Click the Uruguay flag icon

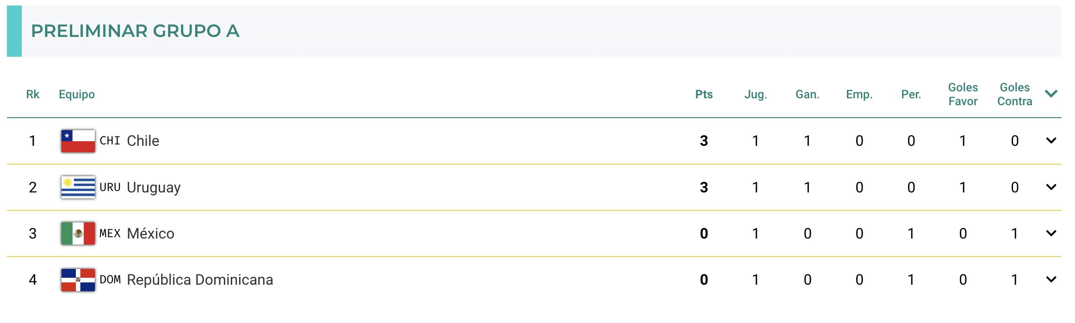(x=78, y=187)
